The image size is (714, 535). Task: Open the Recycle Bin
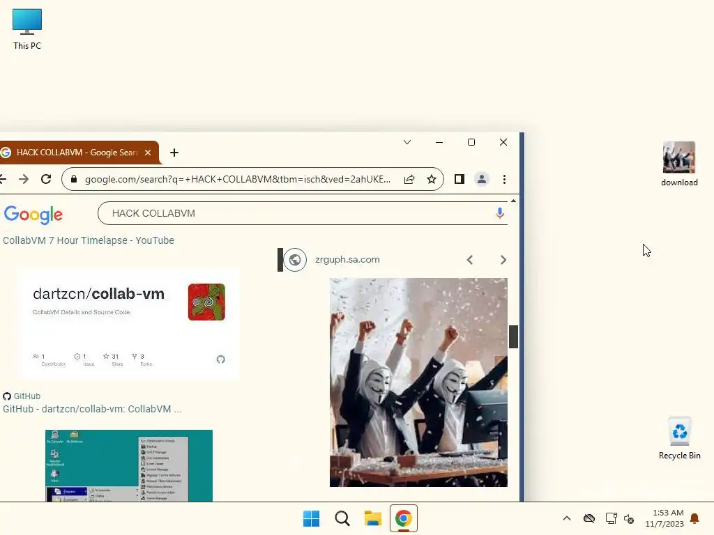click(x=679, y=437)
